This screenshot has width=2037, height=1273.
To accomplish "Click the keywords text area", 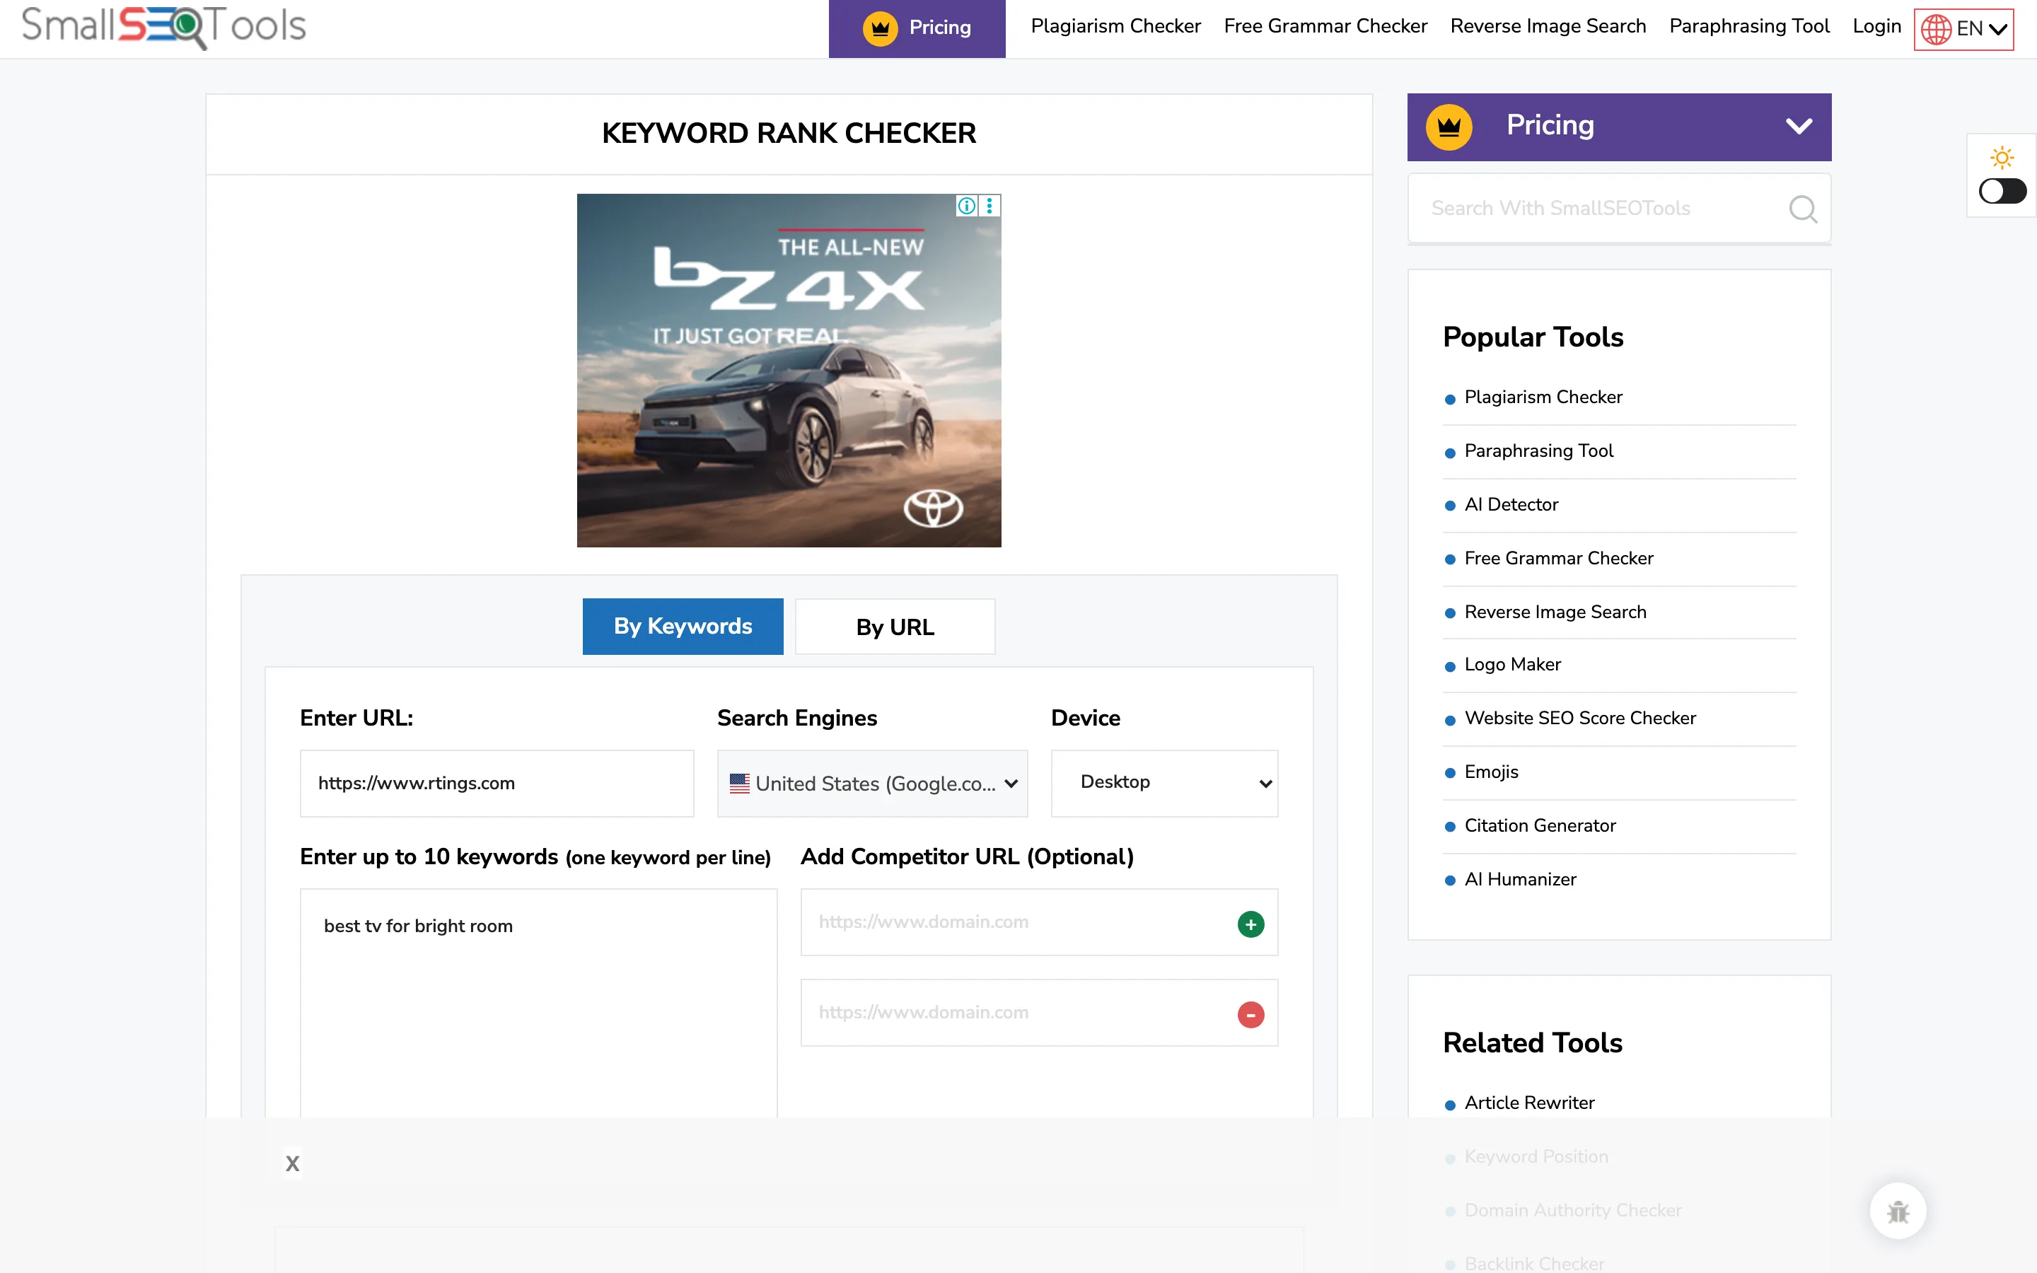I will pyautogui.click(x=539, y=1004).
